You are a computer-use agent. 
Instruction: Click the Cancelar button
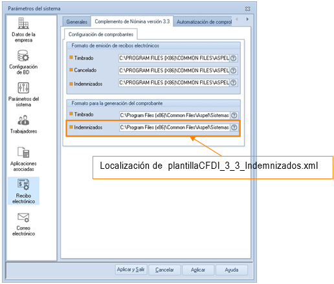click(x=164, y=270)
